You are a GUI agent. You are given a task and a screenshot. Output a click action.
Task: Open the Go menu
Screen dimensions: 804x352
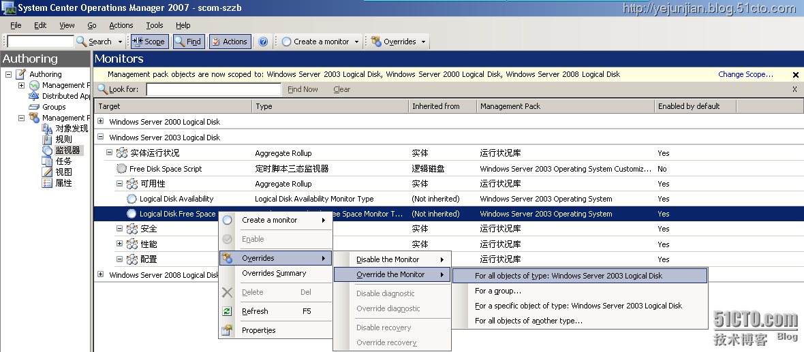point(92,25)
